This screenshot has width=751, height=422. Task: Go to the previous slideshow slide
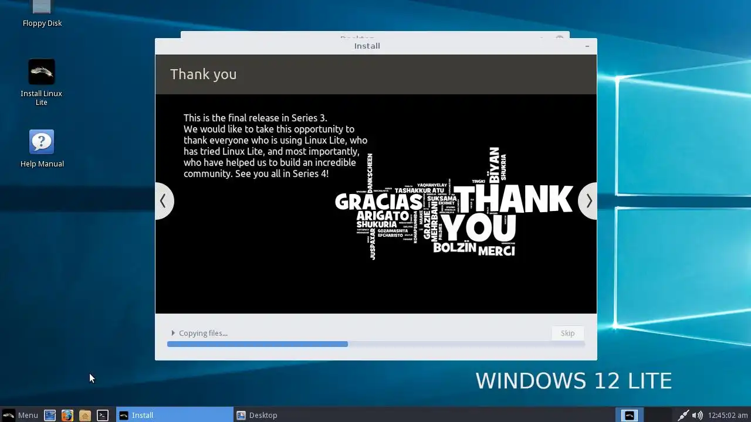click(164, 201)
